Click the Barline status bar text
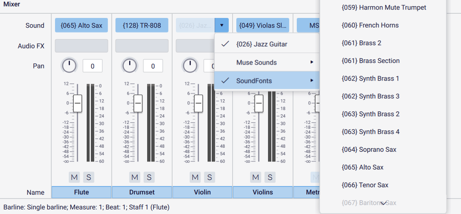The height and width of the screenshot is (214, 461). 86,207
